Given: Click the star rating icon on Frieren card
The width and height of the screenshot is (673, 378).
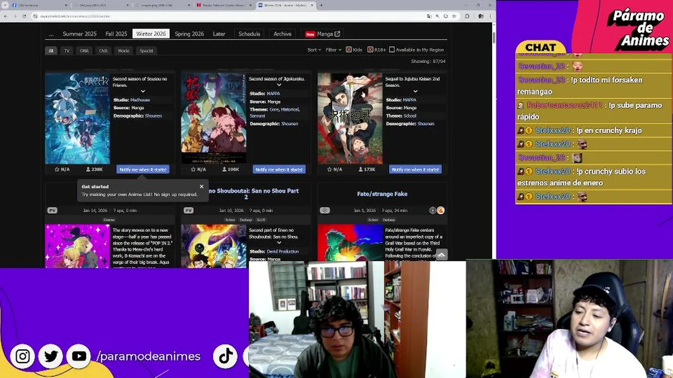Looking at the screenshot, I should click(57, 170).
